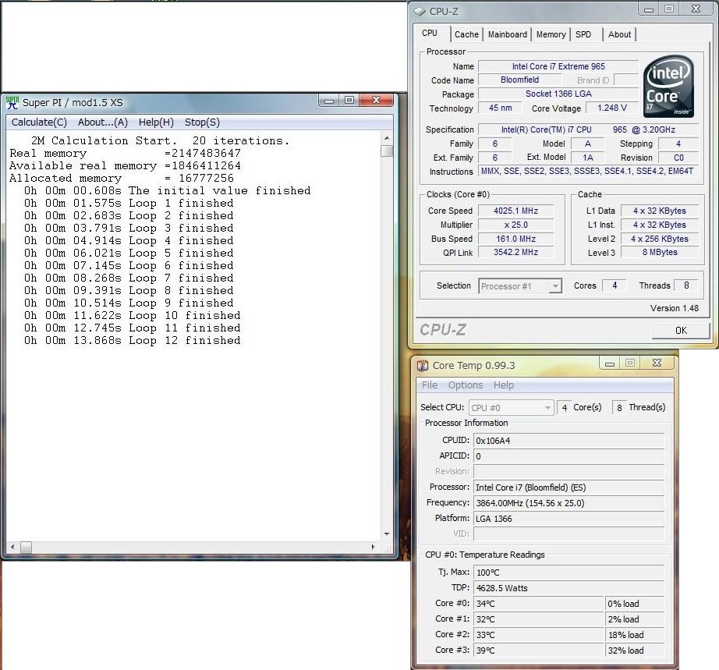
Task: Minimize the Super PI window
Action: (329, 101)
